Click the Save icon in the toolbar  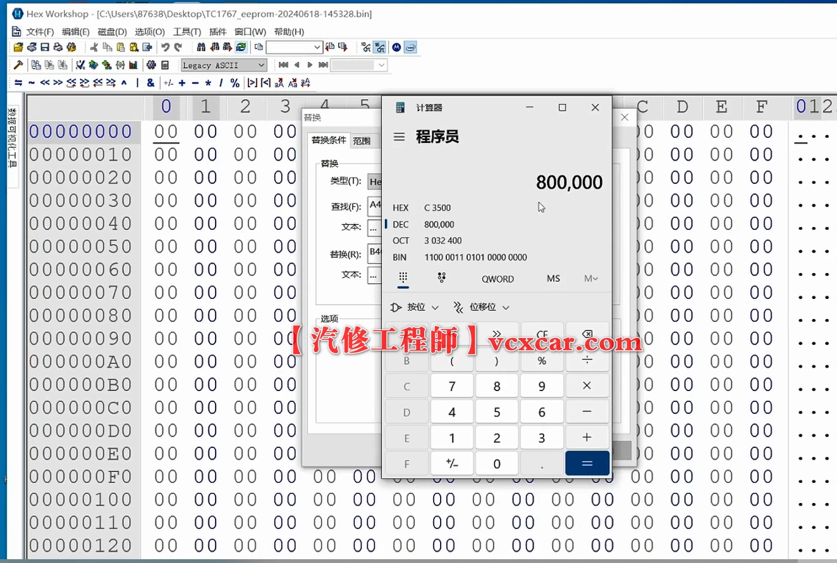44,47
